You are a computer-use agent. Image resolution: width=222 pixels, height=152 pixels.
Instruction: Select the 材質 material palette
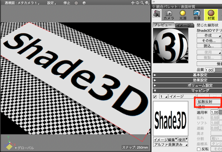(x=211, y=15)
